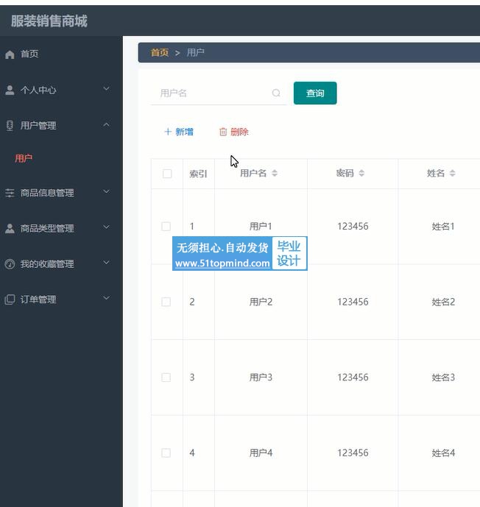The height and width of the screenshot is (507, 480).
Task: Click the 删除 delete button
Action: [234, 132]
